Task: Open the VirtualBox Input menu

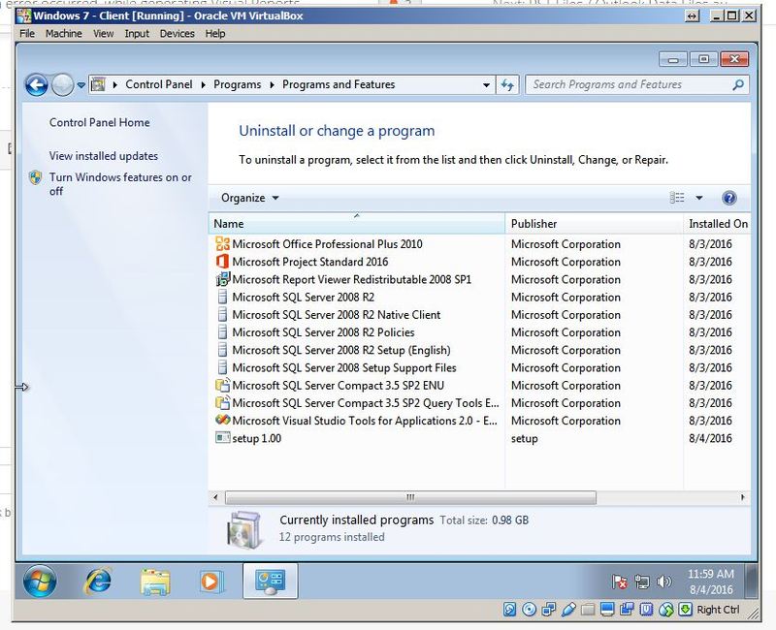Action: coord(137,34)
